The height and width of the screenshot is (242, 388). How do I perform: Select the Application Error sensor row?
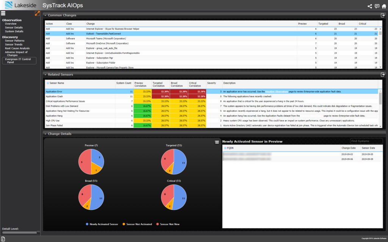pos(211,92)
